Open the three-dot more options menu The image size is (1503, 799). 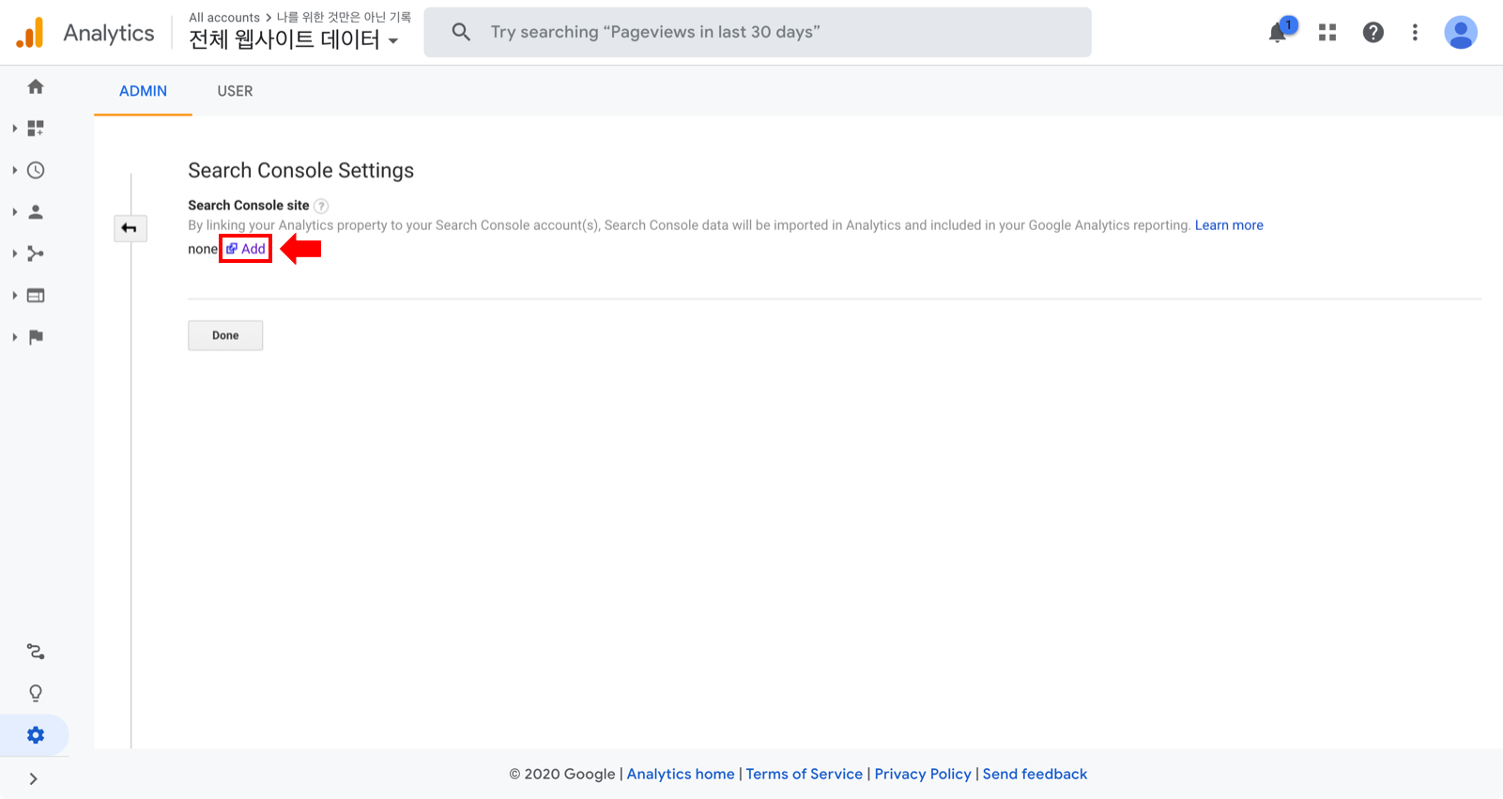[x=1415, y=33]
